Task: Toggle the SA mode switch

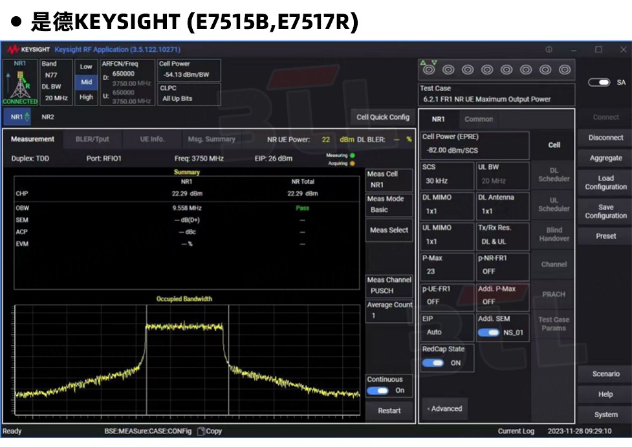Action: [599, 82]
